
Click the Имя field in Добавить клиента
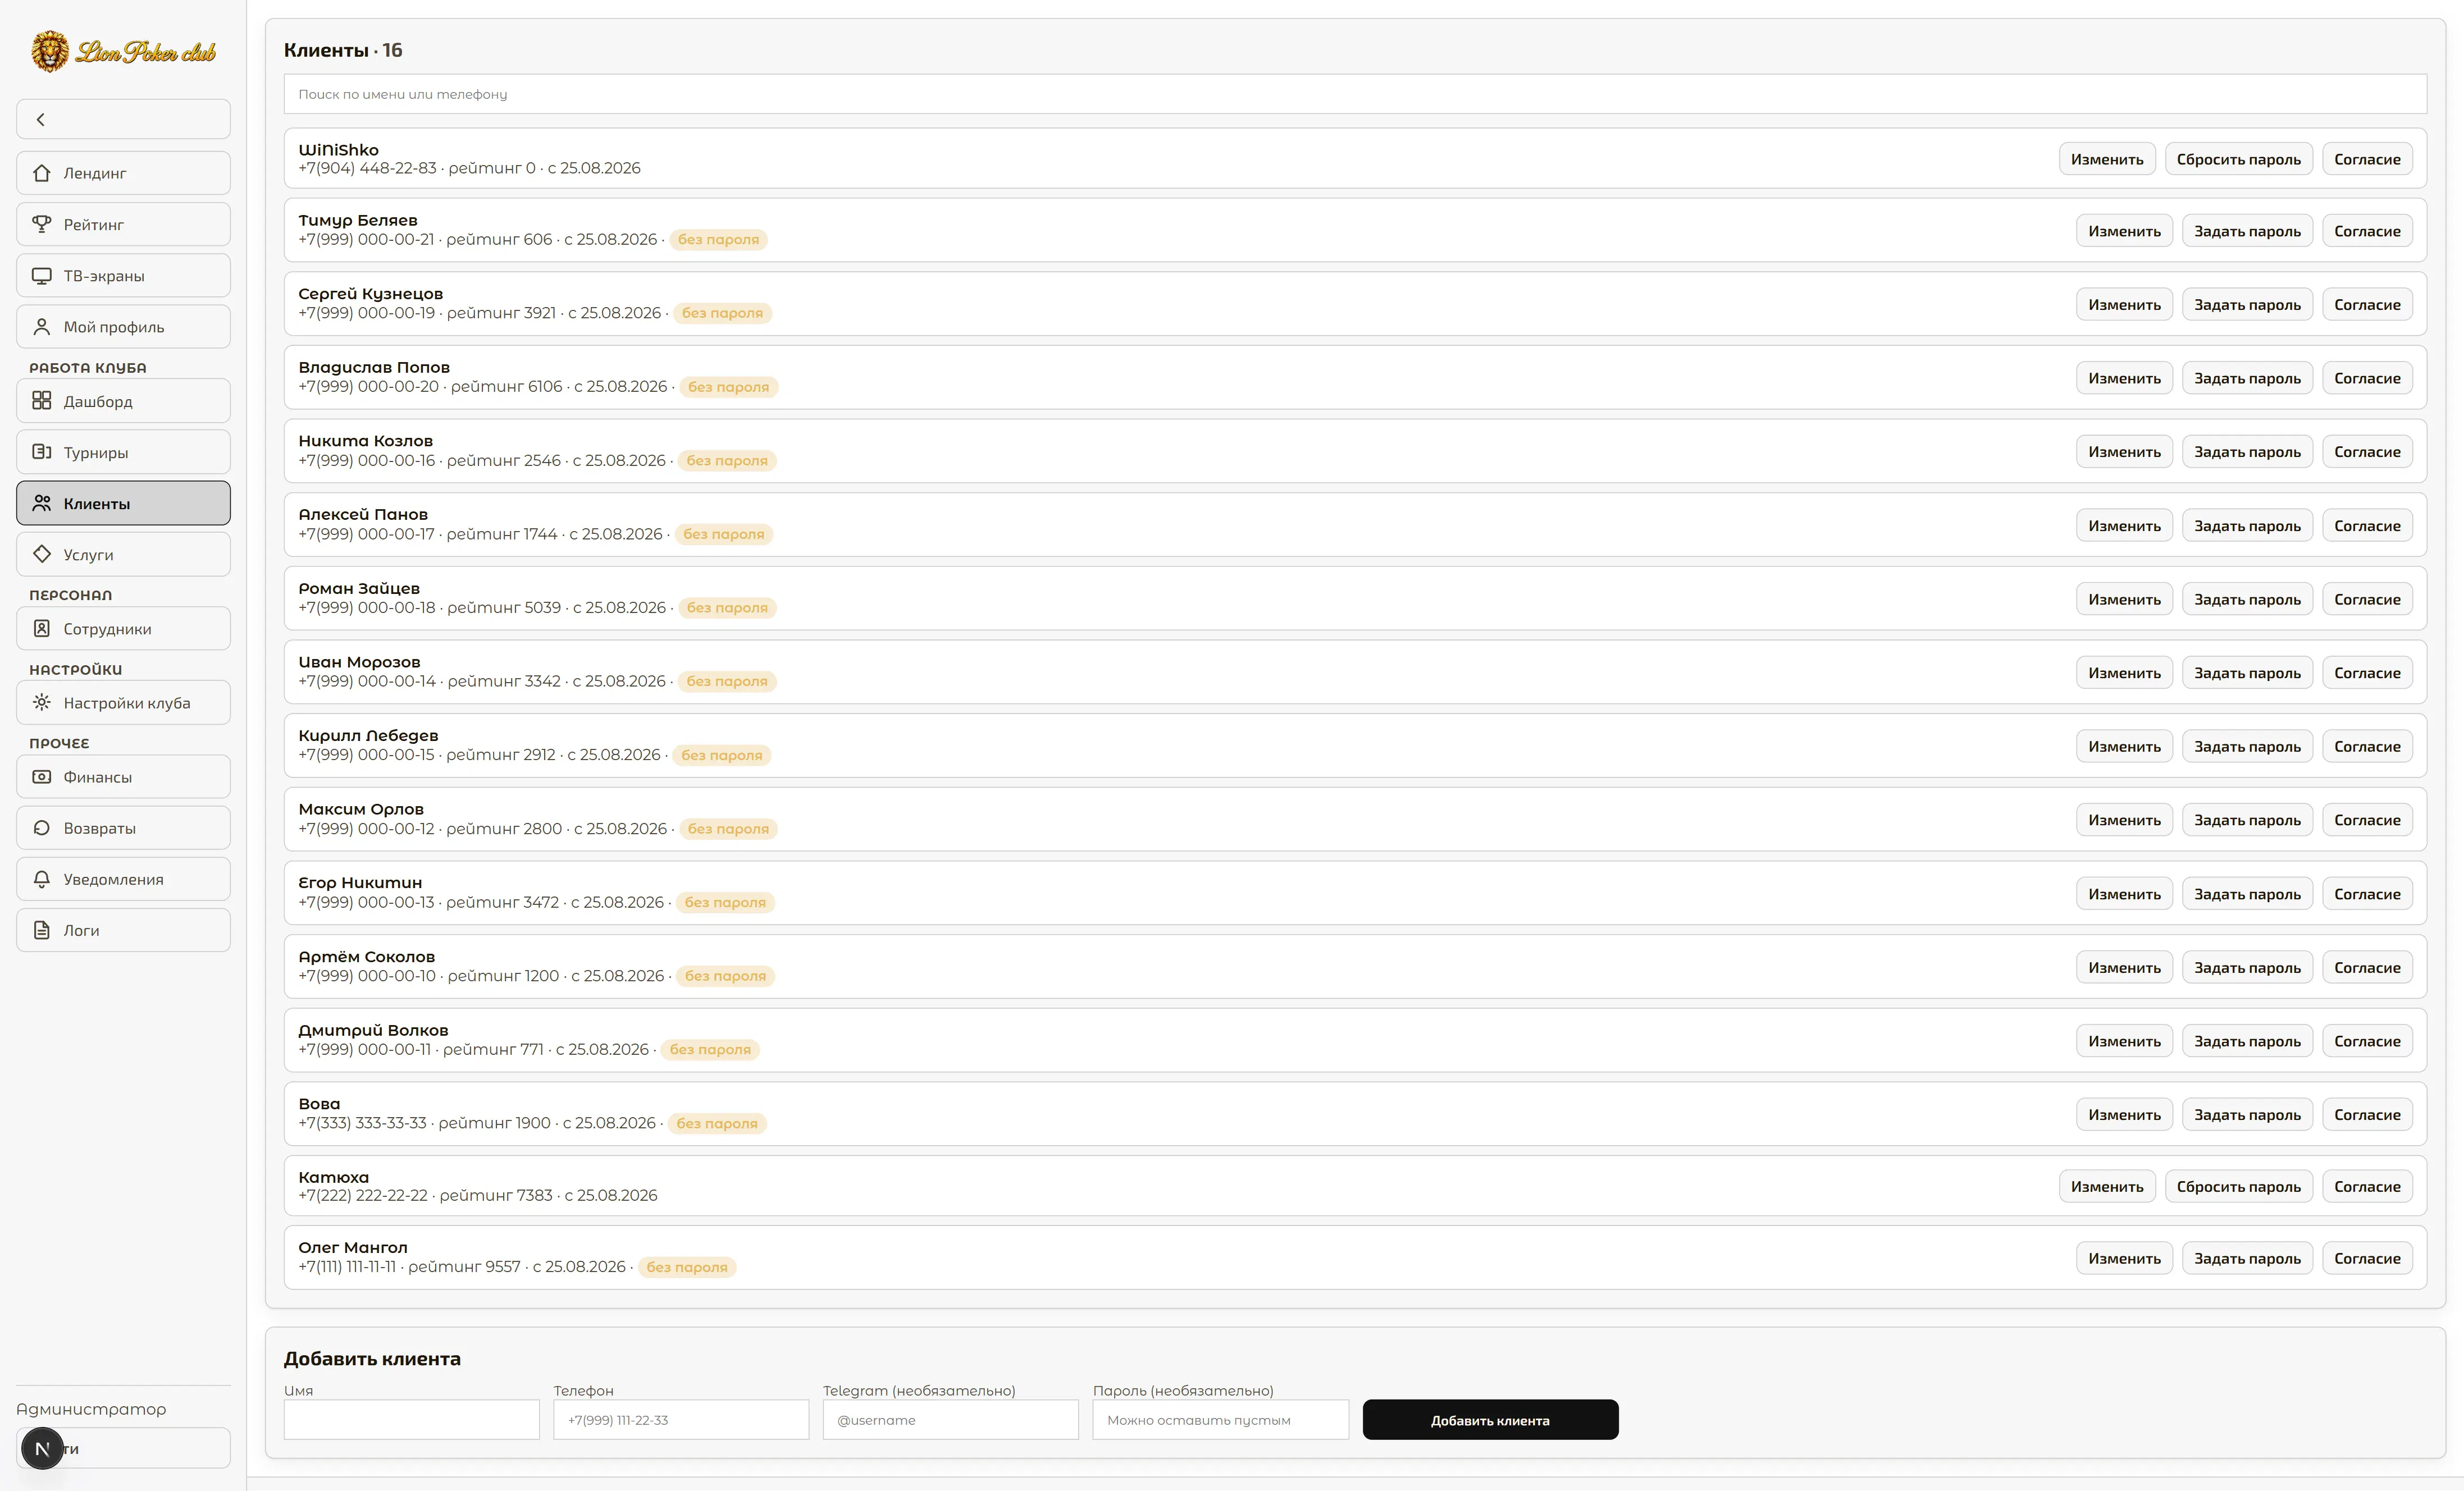tap(411, 1419)
